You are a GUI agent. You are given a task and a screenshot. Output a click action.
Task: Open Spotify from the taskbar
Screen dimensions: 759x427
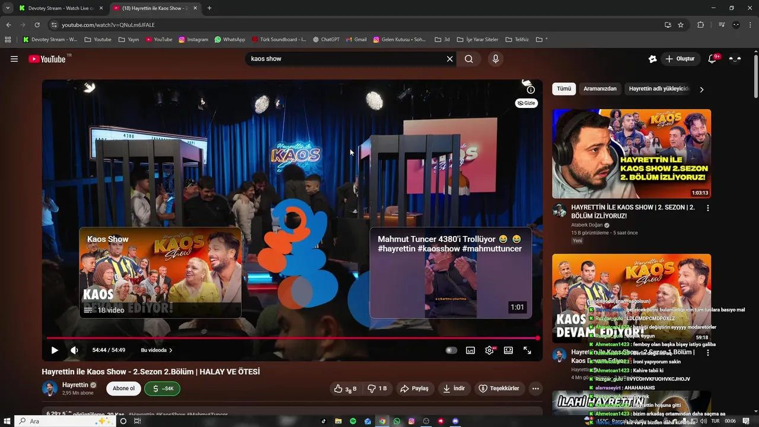pos(353,421)
